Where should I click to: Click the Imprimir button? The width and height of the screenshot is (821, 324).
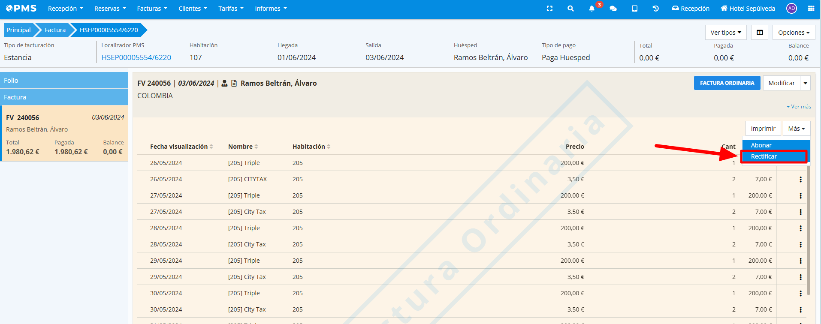(x=763, y=129)
